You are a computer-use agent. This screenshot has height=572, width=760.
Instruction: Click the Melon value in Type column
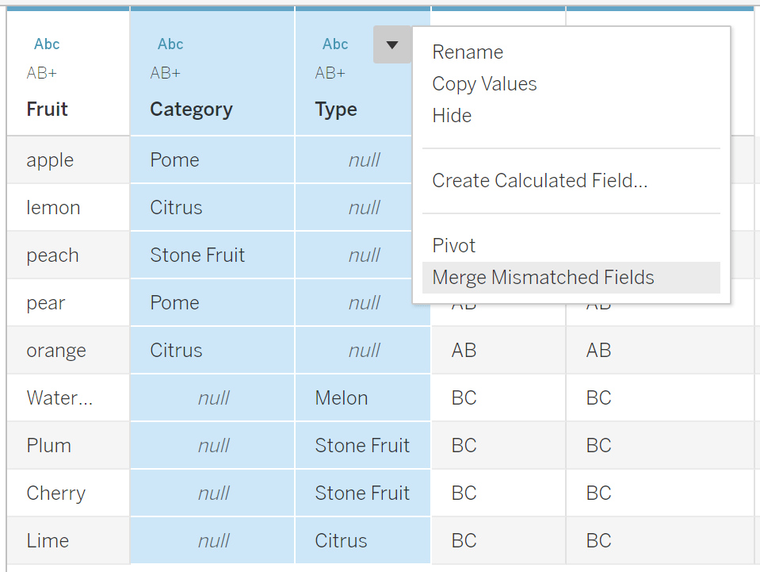point(342,397)
